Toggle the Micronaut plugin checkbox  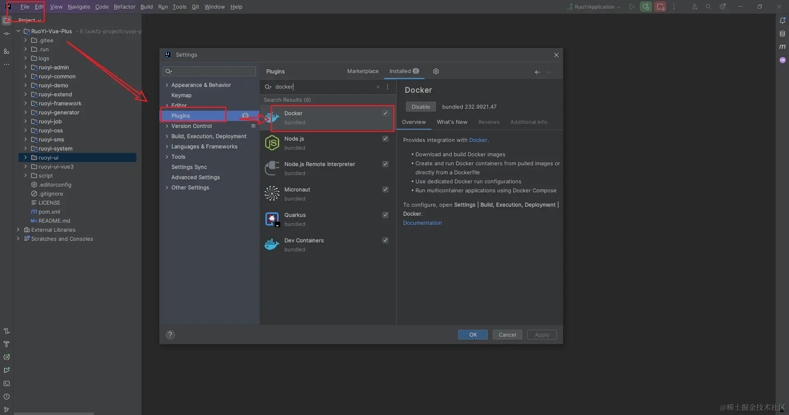[385, 189]
